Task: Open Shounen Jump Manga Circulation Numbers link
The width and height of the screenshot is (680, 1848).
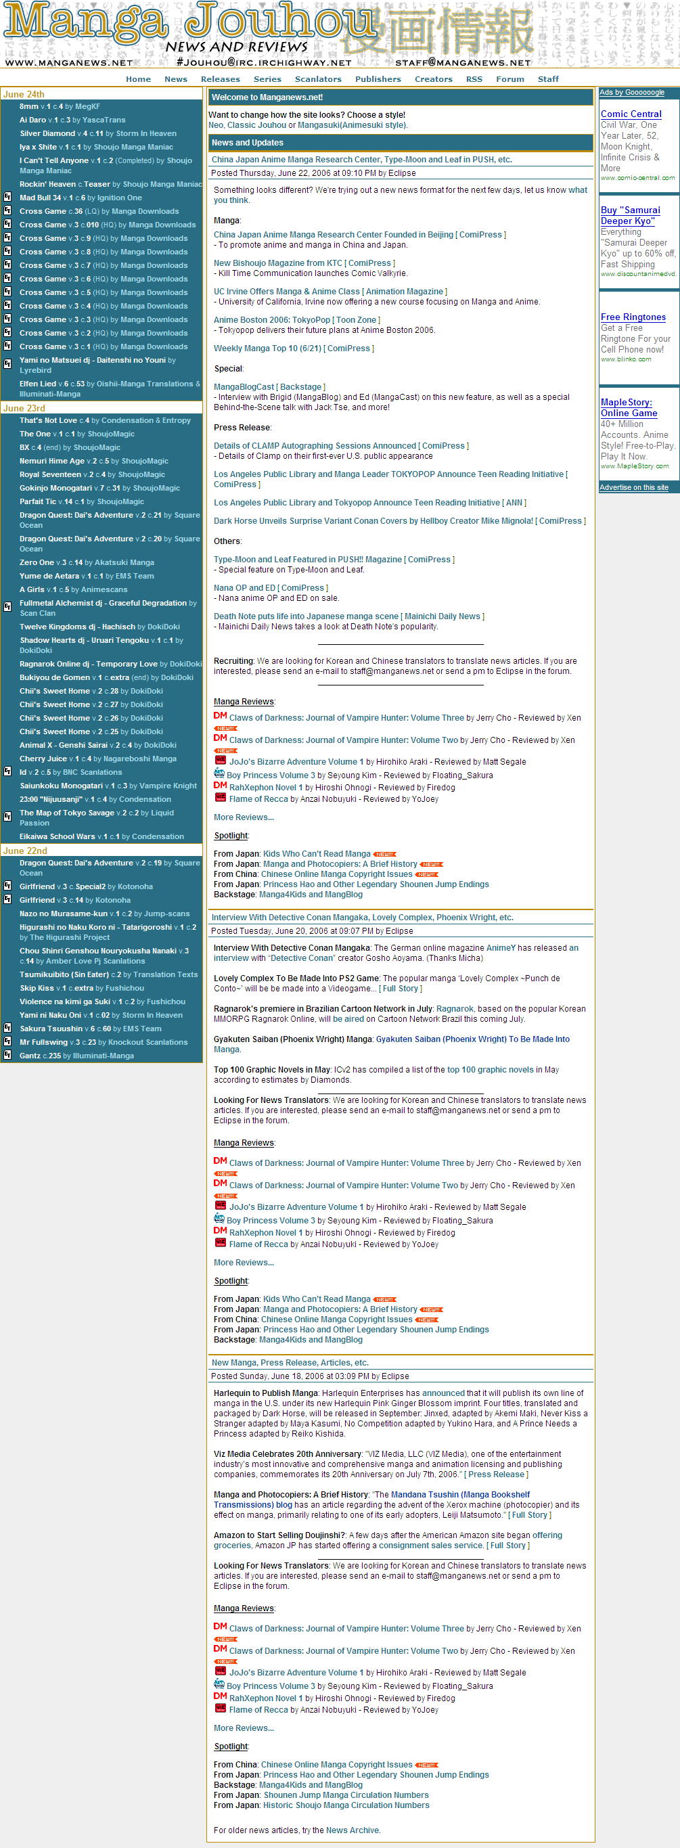Action: (x=346, y=1795)
